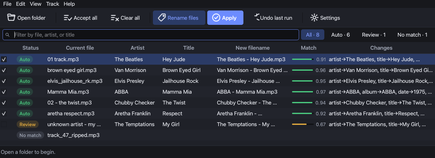Click the Jailhouse Rock title cell
Viewport: 435px width, 158px height.
(180, 81)
